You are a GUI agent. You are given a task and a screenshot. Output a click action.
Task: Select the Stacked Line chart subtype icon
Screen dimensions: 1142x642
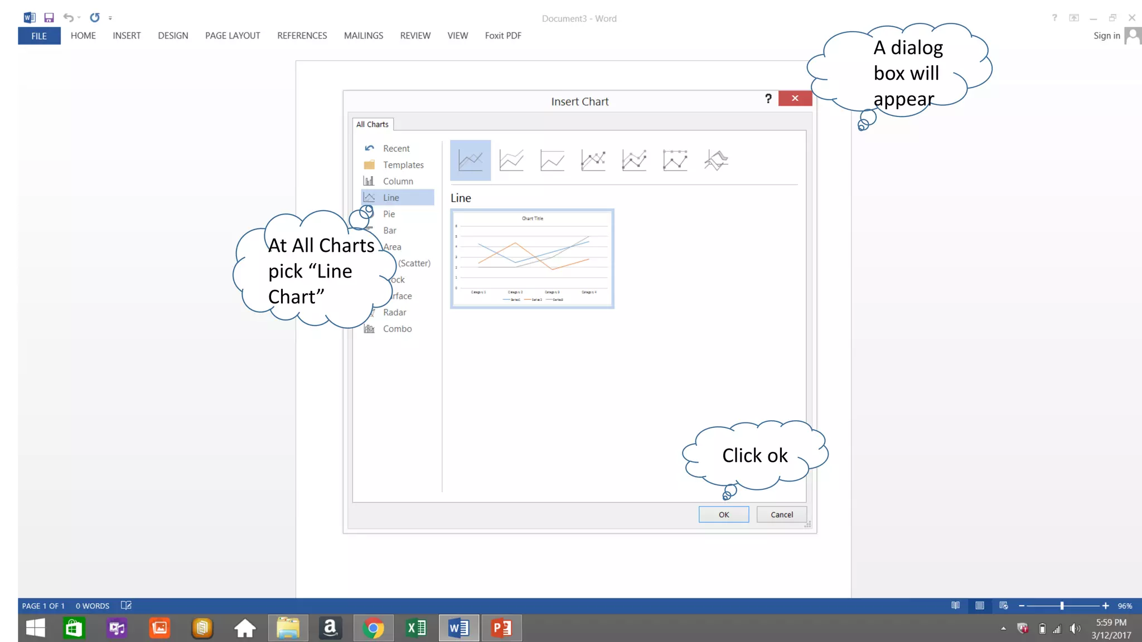511,160
